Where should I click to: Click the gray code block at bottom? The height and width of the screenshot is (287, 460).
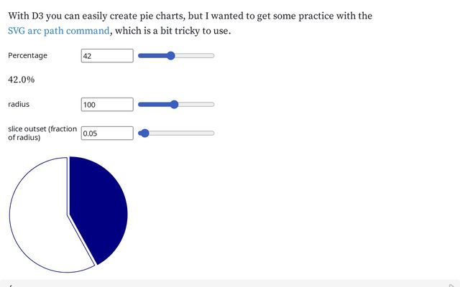230,283
